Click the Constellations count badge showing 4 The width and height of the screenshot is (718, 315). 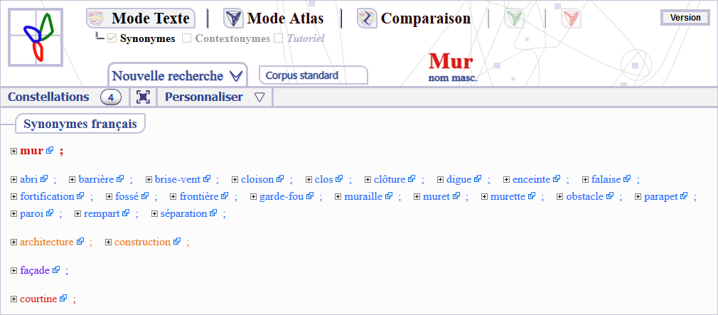point(111,97)
